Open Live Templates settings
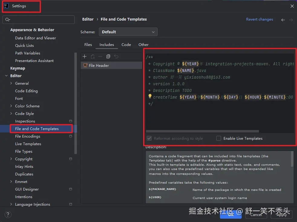Image resolution: width=297 pixels, height=222 pixels. coord(28,144)
